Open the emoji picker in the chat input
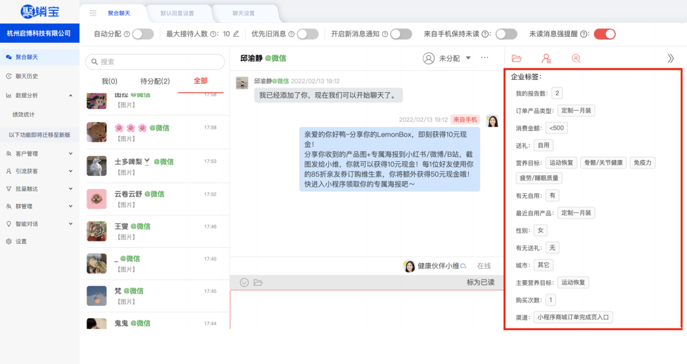This screenshot has width=687, height=364. [244, 283]
